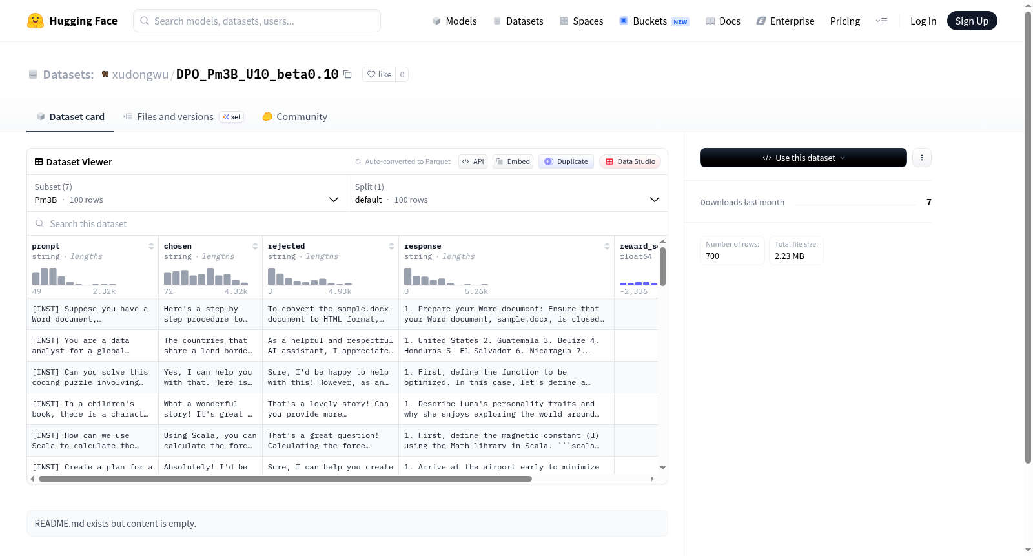Open the Datasets page

click(x=518, y=21)
